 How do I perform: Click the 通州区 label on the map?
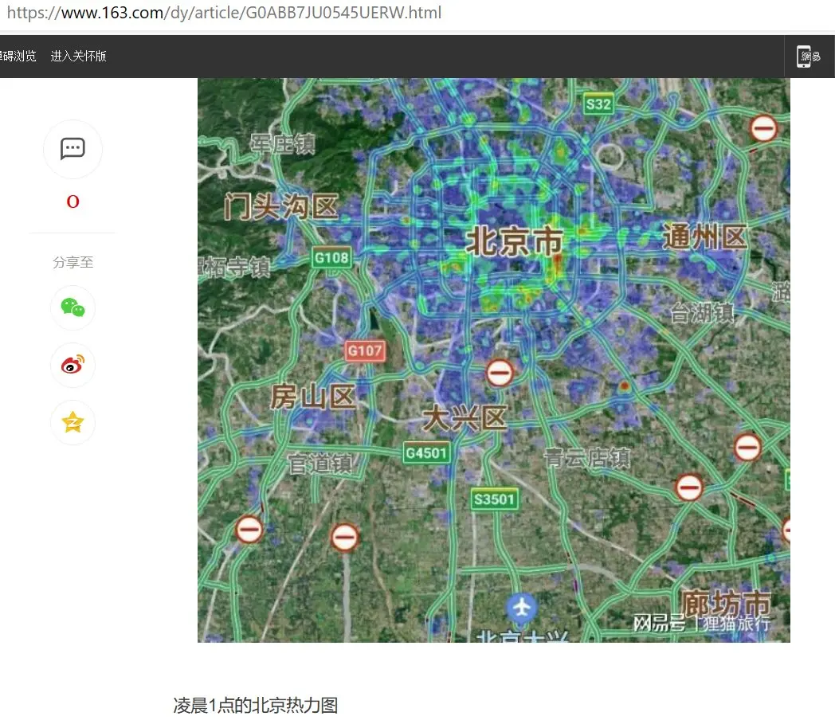coord(704,237)
